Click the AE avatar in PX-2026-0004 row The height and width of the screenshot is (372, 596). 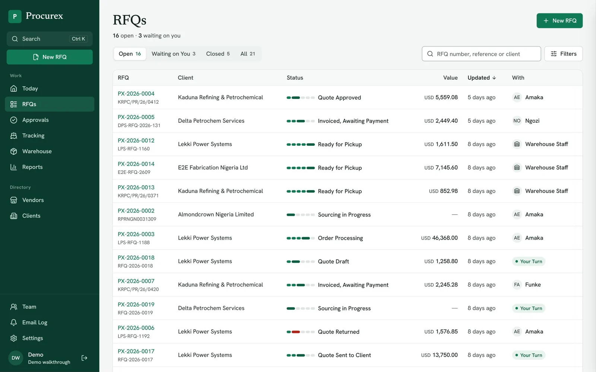[517, 97]
